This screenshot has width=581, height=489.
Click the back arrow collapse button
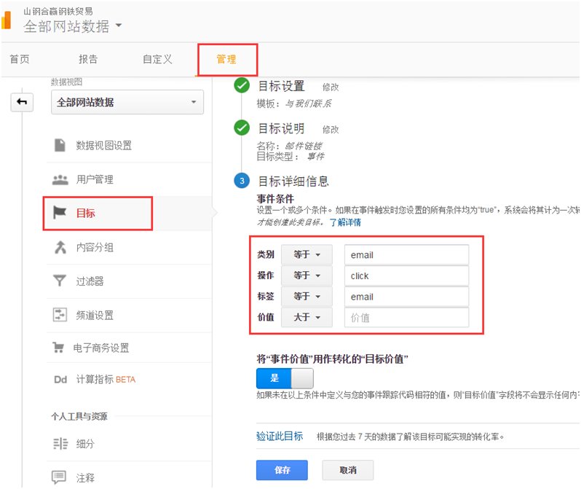(x=22, y=103)
